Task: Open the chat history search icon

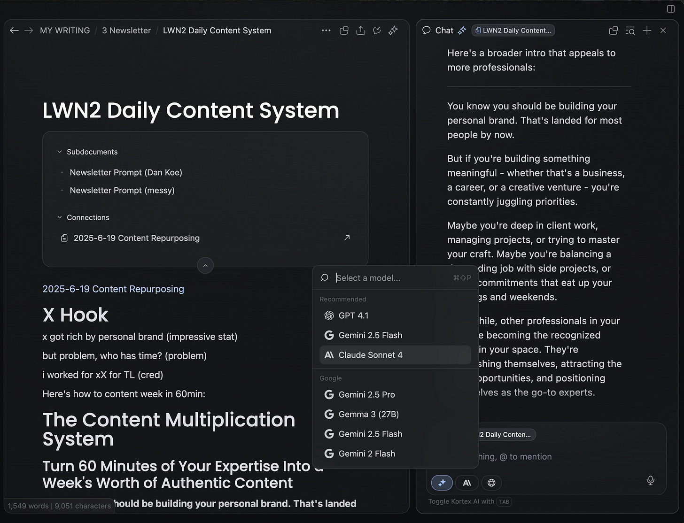Action: 630,31
